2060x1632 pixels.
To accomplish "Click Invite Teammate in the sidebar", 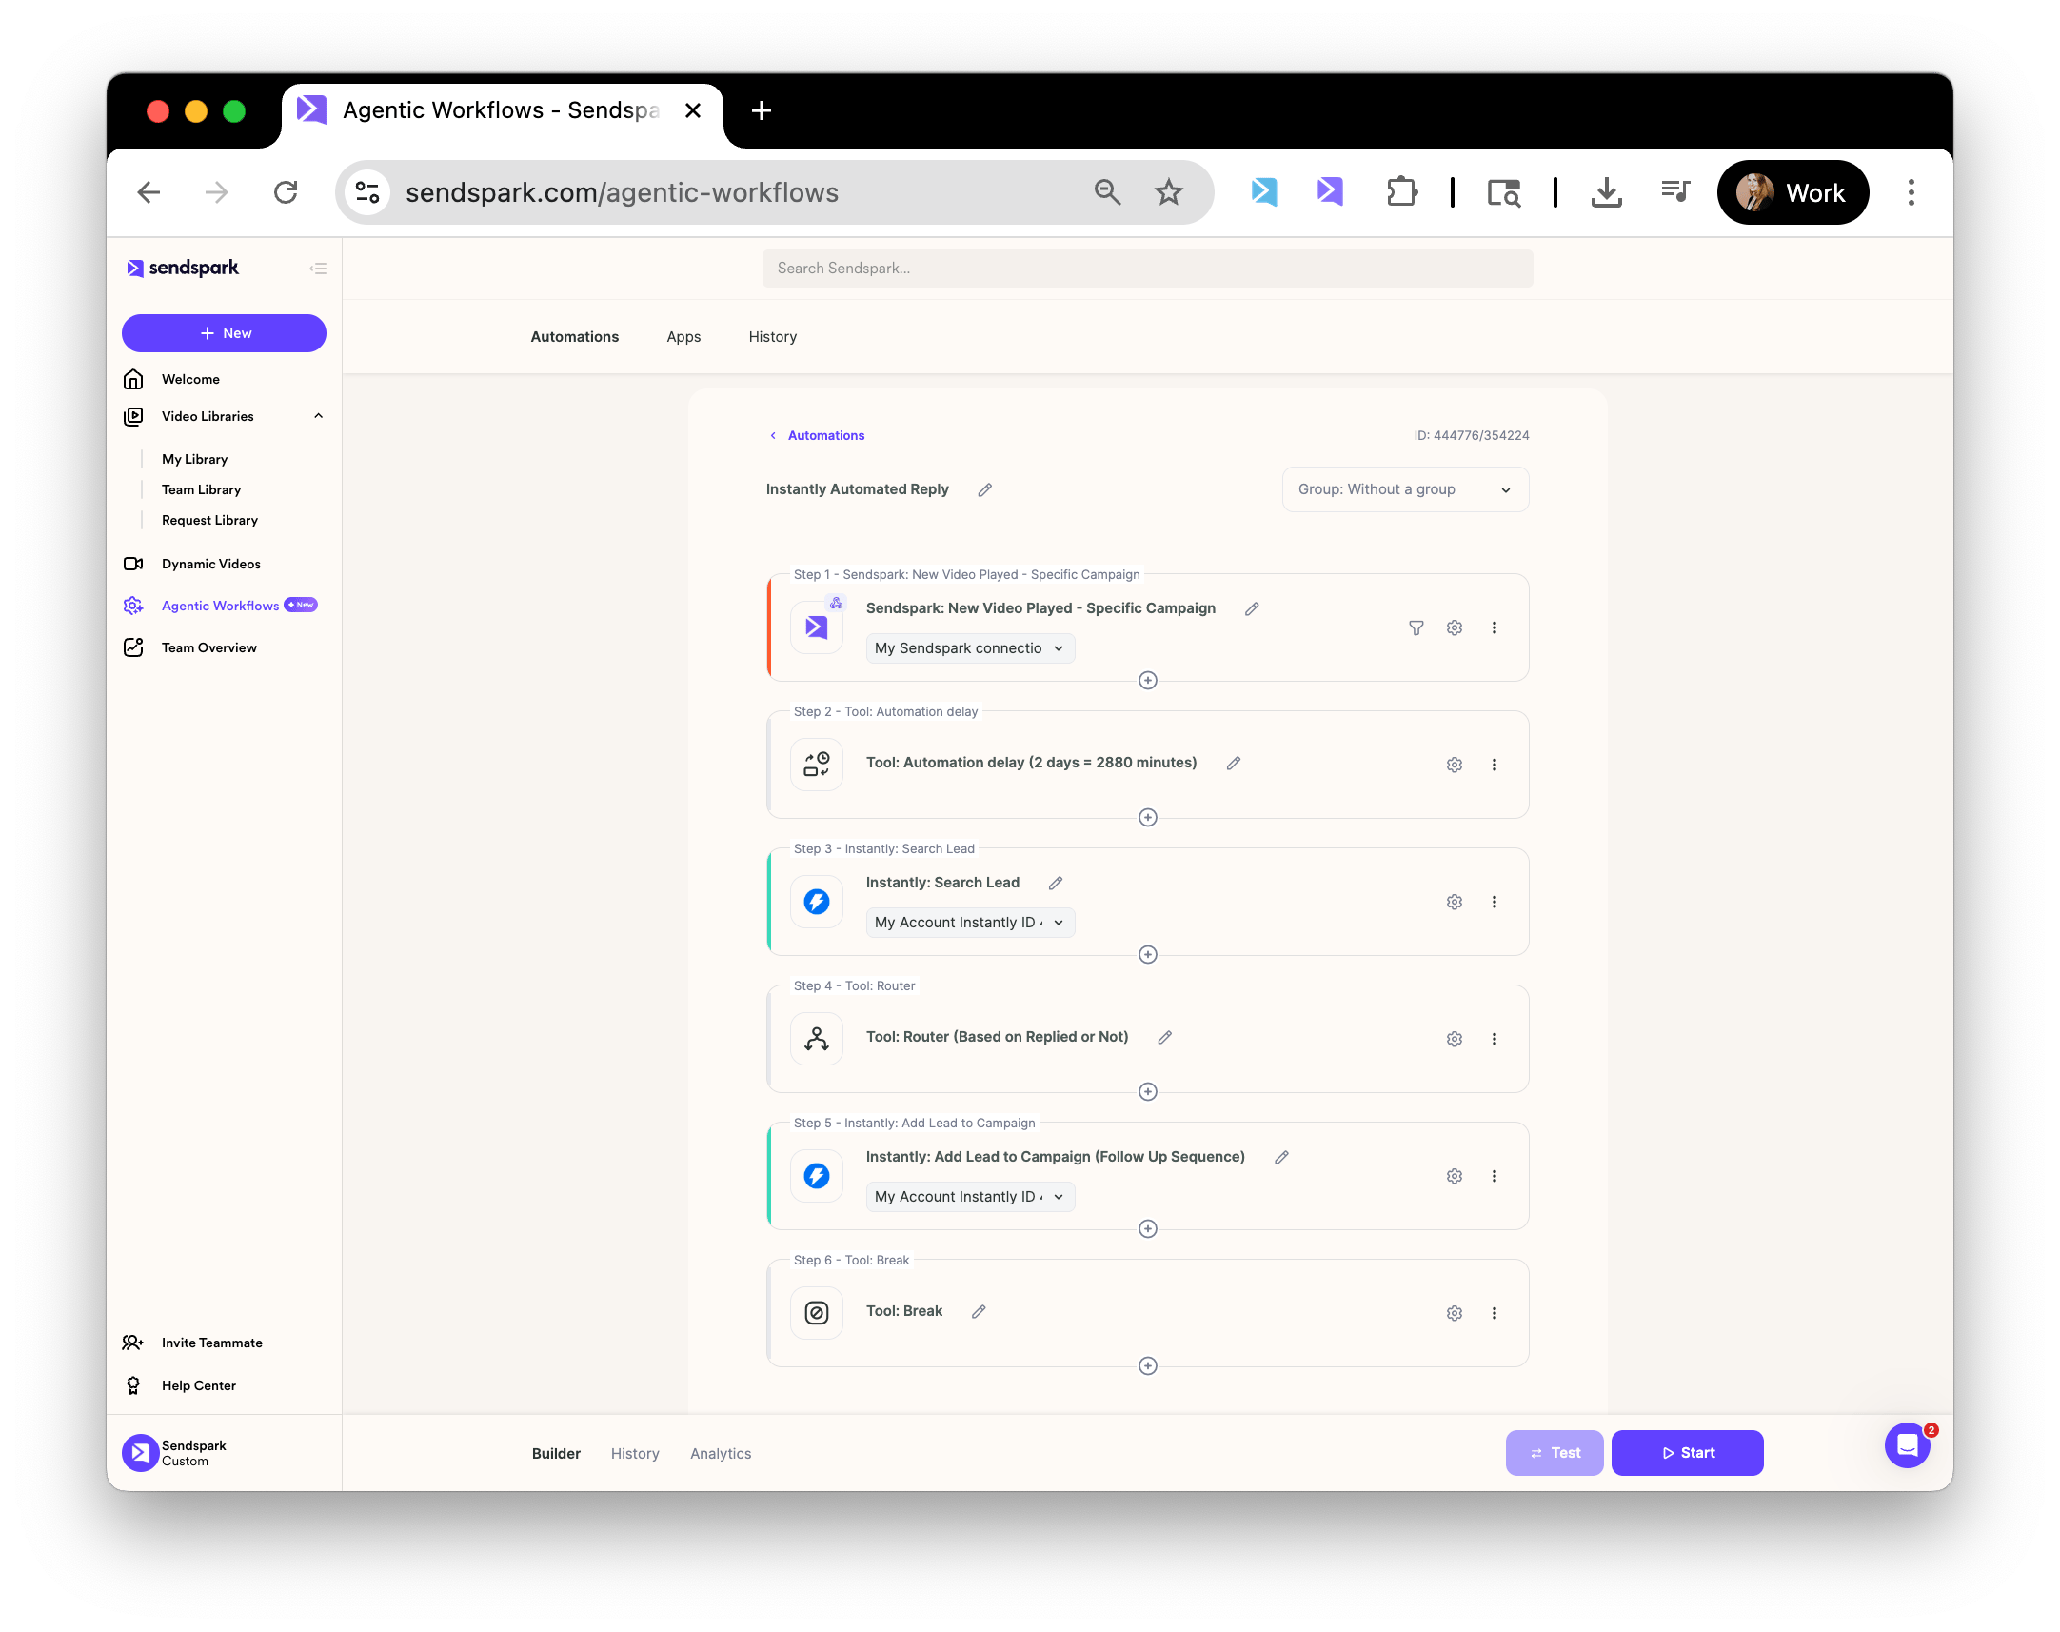I will click(x=211, y=1343).
